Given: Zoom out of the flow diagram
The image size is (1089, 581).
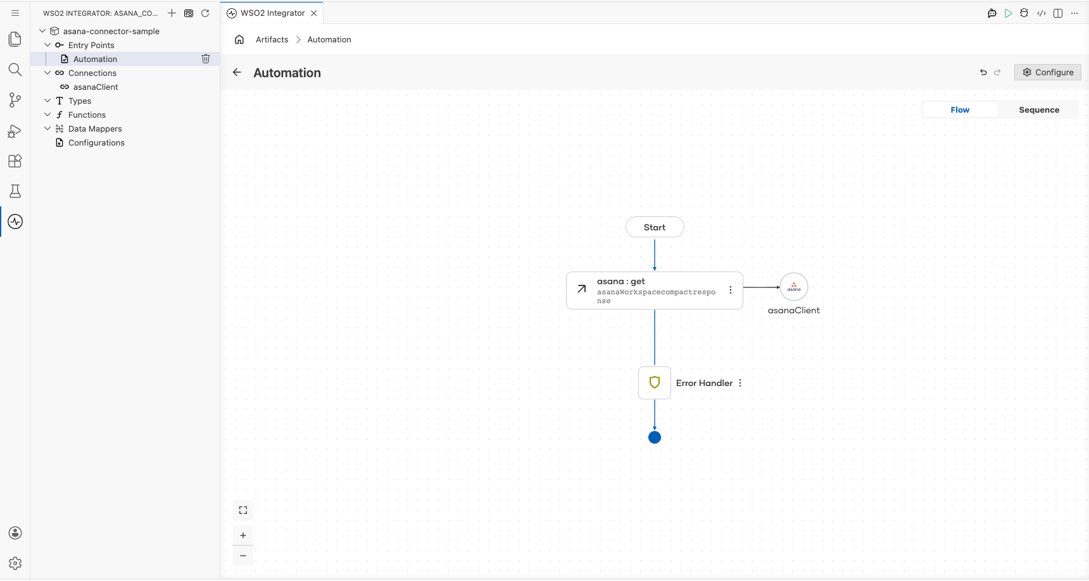Looking at the screenshot, I should tap(243, 556).
